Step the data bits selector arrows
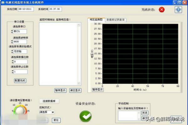Screen dimensions: 188x125 tap(12, 62)
